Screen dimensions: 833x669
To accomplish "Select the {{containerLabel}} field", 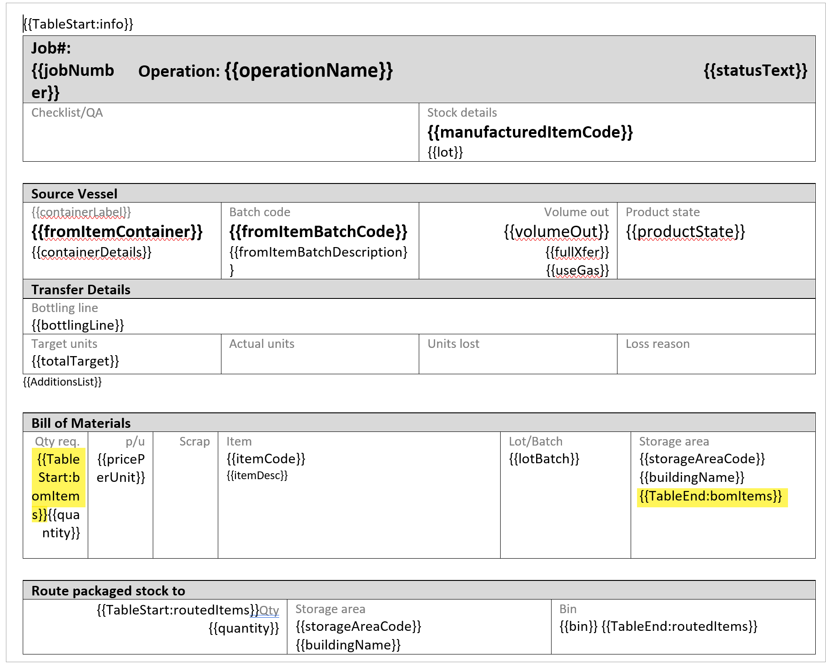I will point(81,212).
